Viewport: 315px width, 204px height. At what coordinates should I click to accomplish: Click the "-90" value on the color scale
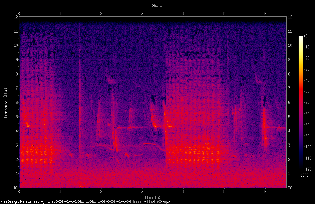(307, 136)
